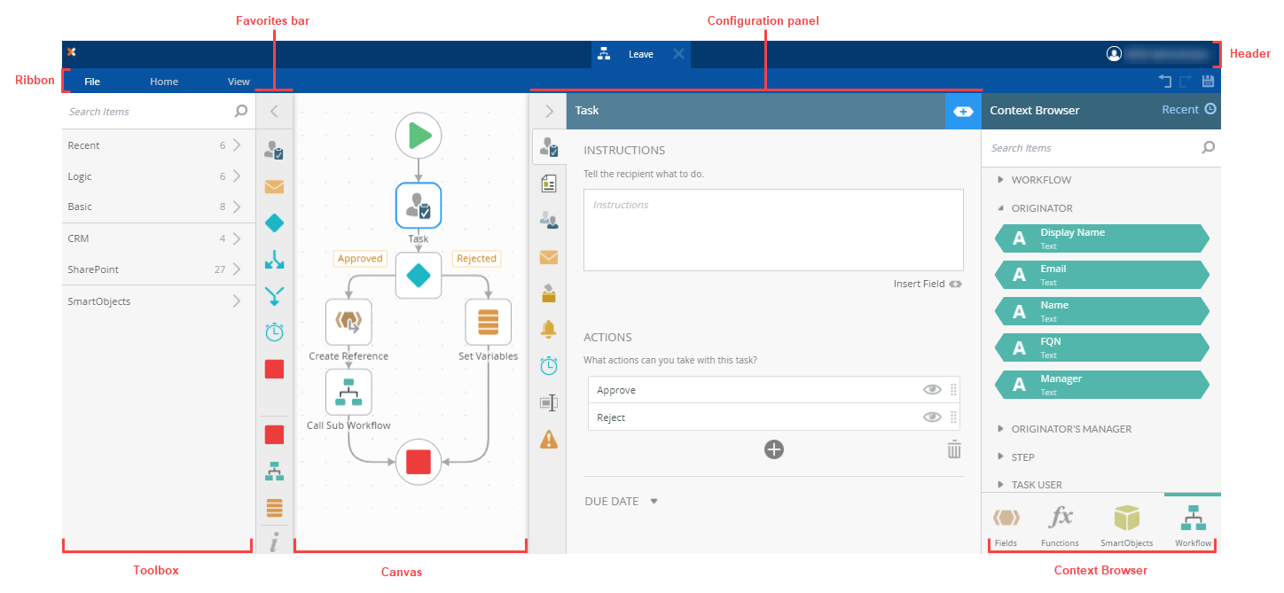1284x593 pixels.
Task: Expand the DUE DATE section
Action: click(x=654, y=501)
